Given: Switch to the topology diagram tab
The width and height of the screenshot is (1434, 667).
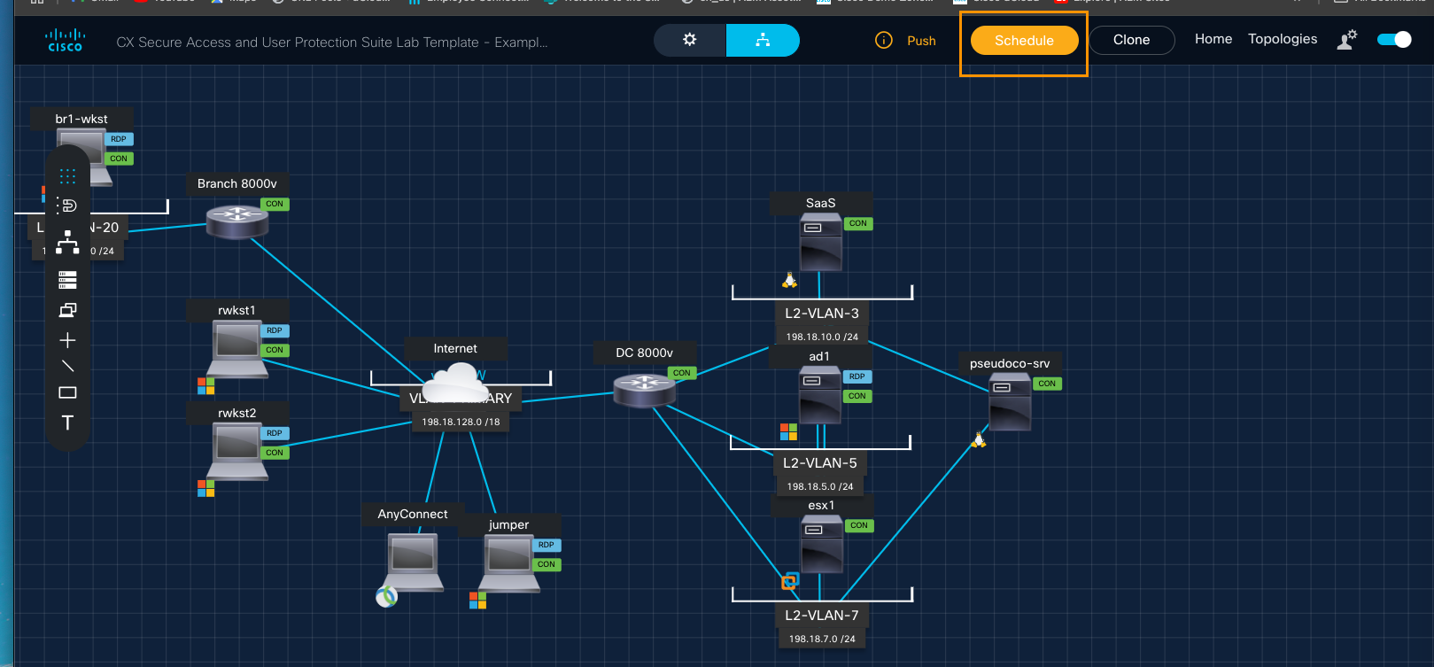Looking at the screenshot, I should pos(763,40).
